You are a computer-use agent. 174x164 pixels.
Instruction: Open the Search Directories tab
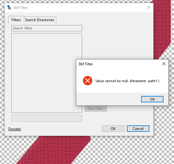40,20
